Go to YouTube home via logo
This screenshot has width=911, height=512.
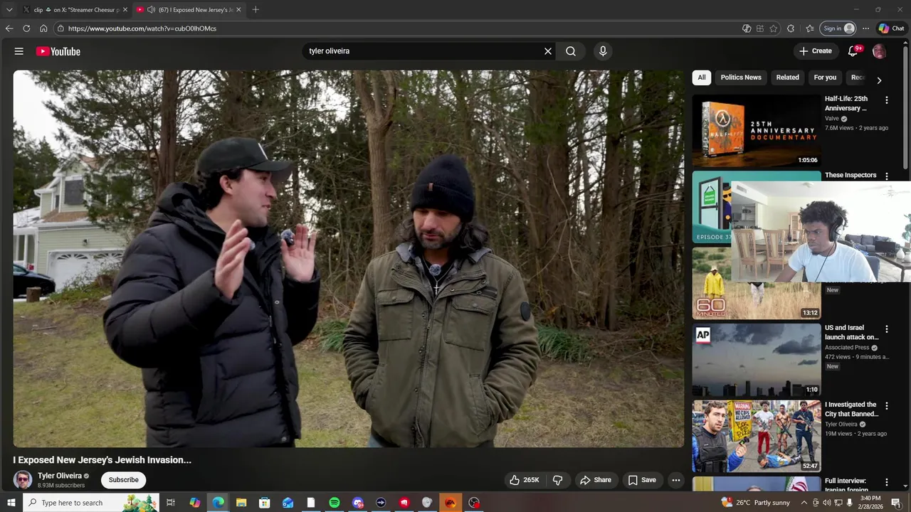[x=58, y=51]
